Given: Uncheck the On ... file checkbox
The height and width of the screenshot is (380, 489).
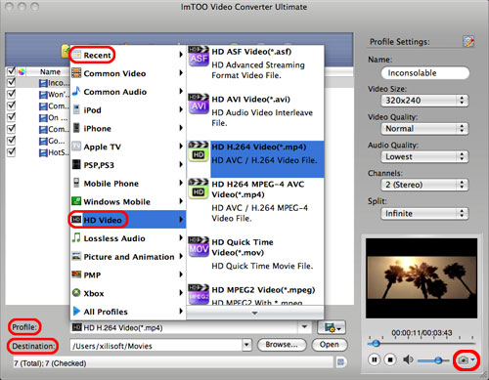Looking at the screenshot, I should pyautogui.click(x=11, y=117).
